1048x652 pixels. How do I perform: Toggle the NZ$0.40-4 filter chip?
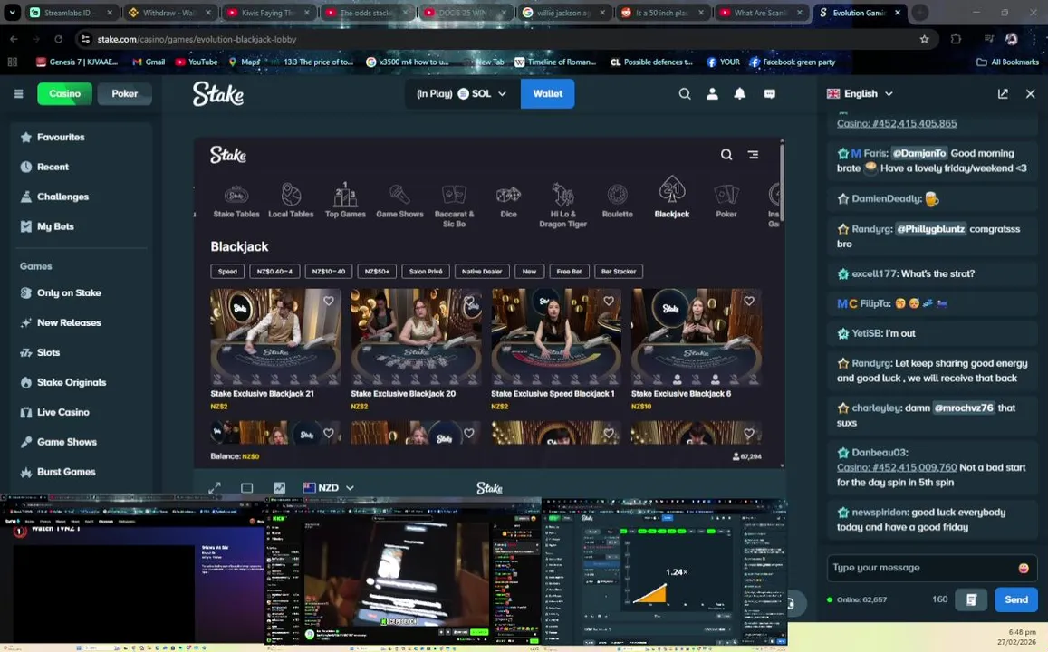click(274, 272)
